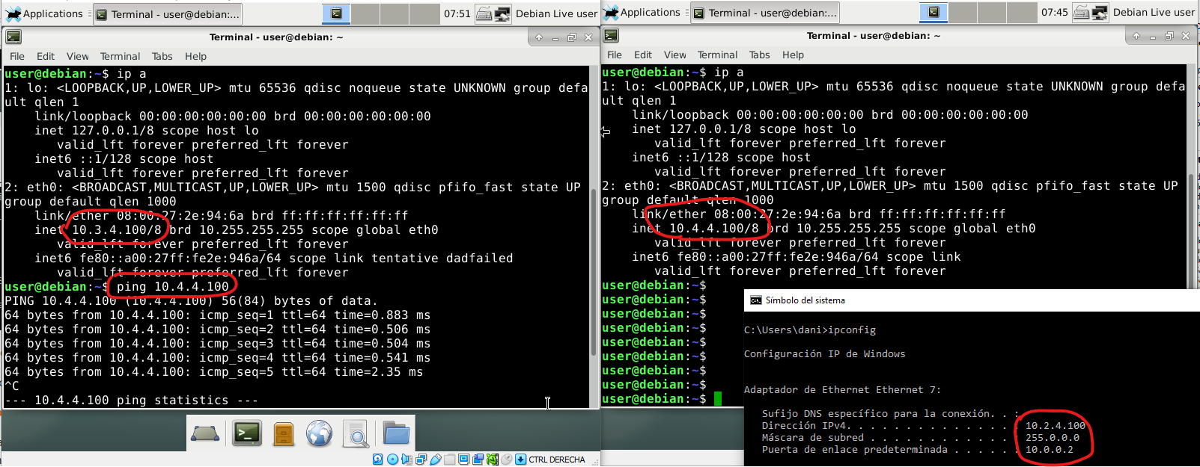Click the network connection icon in left panel

(x=502, y=13)
